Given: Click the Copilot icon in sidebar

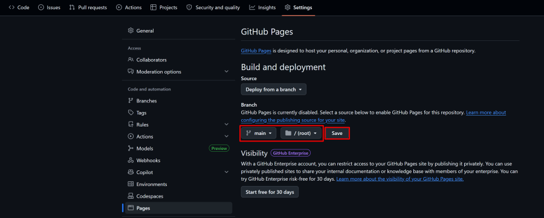Looking at the screenshot, I should (x=131, y=172).
